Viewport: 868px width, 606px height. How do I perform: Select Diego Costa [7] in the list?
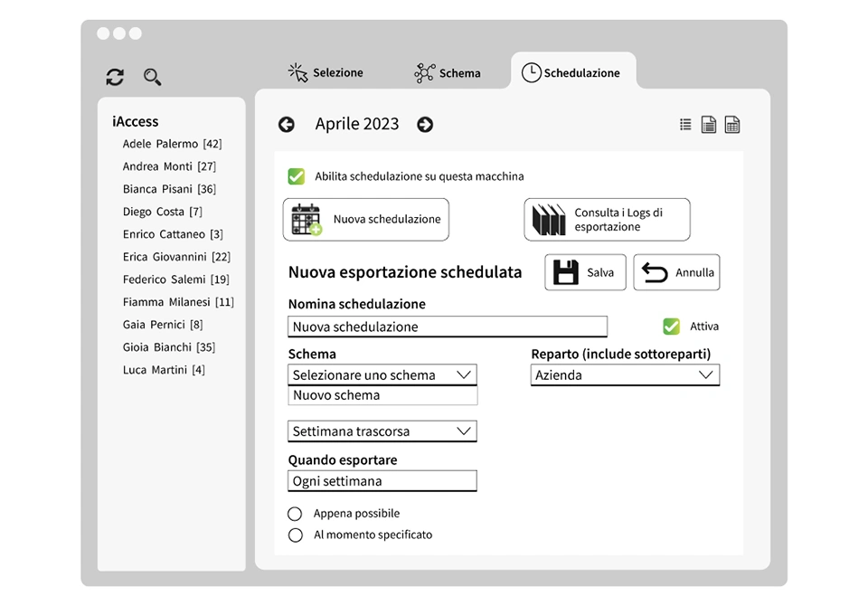[x=163, y=212]
